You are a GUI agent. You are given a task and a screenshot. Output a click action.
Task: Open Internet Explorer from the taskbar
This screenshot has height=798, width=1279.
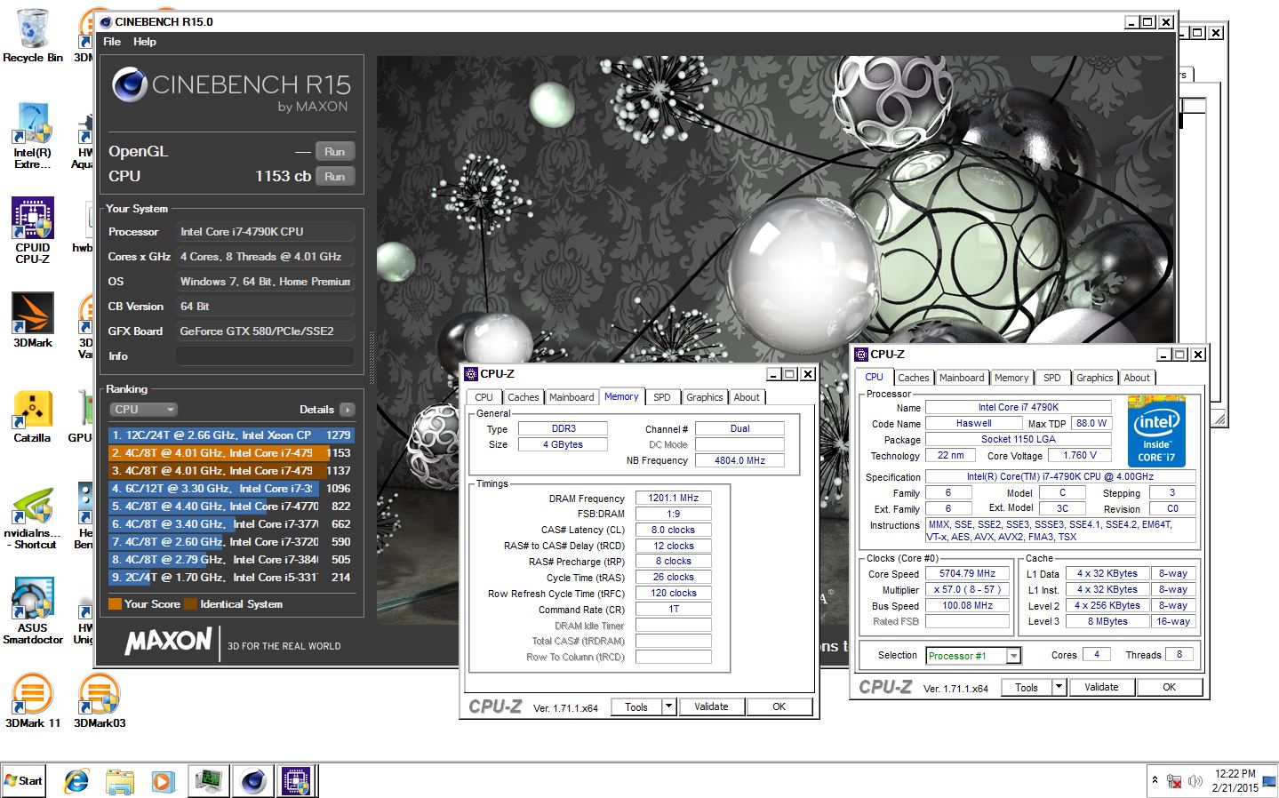77,781
